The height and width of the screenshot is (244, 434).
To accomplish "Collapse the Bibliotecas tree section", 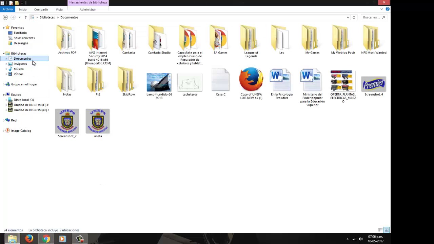I will click(x=3, y=54).
